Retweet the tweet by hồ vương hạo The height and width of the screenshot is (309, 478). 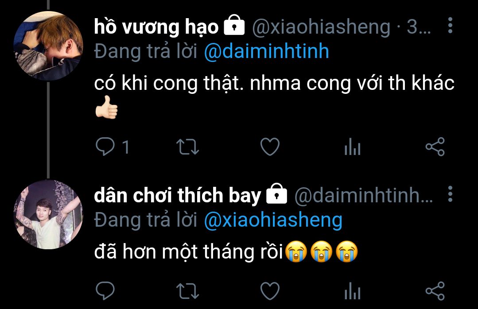(188, 147)
